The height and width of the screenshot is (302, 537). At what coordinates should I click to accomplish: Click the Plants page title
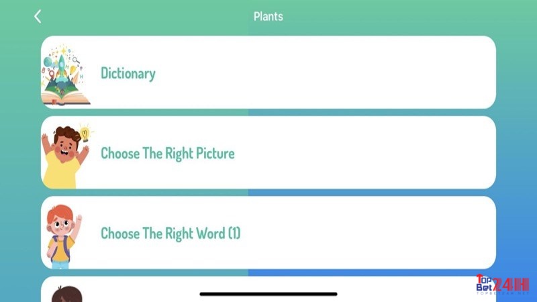click(x=268, y=16)
